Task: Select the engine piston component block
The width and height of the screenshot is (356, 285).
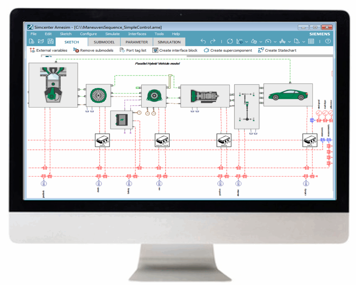Action: 53,85
